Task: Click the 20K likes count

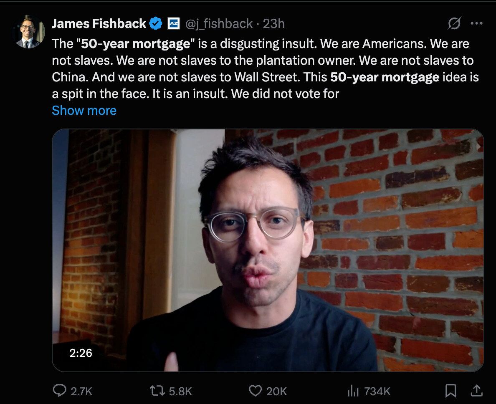Action: point(276,391)
